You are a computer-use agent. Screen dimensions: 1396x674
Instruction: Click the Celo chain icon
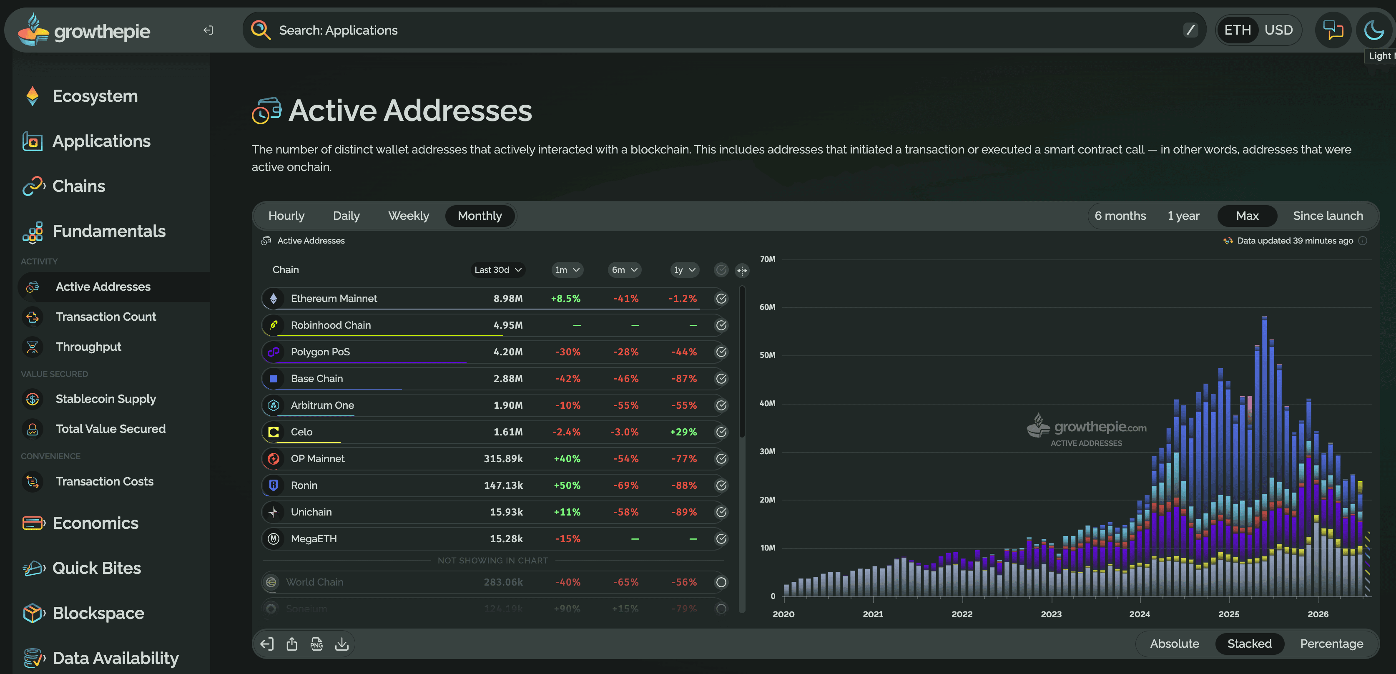pos(274,432)
